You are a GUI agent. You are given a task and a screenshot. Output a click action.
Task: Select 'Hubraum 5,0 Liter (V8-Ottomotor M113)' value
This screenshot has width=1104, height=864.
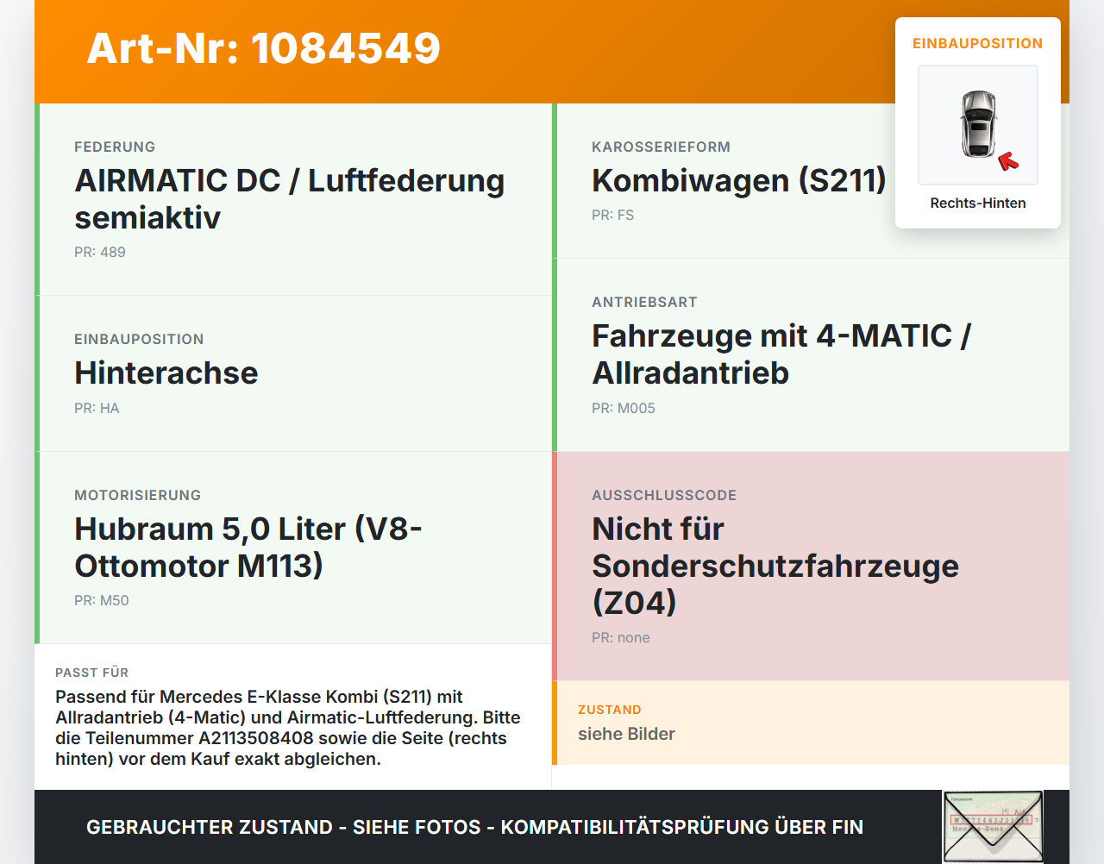point(248,548)
